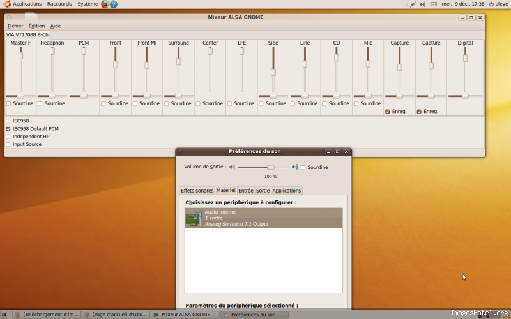Open the Système menu
511x319 pixels.
click(88, 4)
